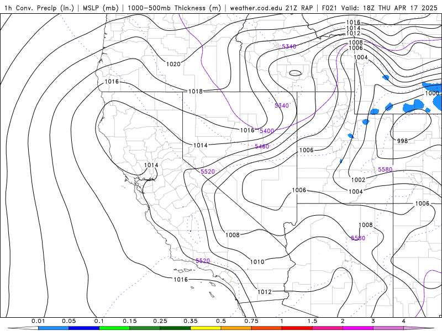The image size is (442, 331).
Task: Click the 'weather.cod.edu' text in header
Action: [256, 8]
